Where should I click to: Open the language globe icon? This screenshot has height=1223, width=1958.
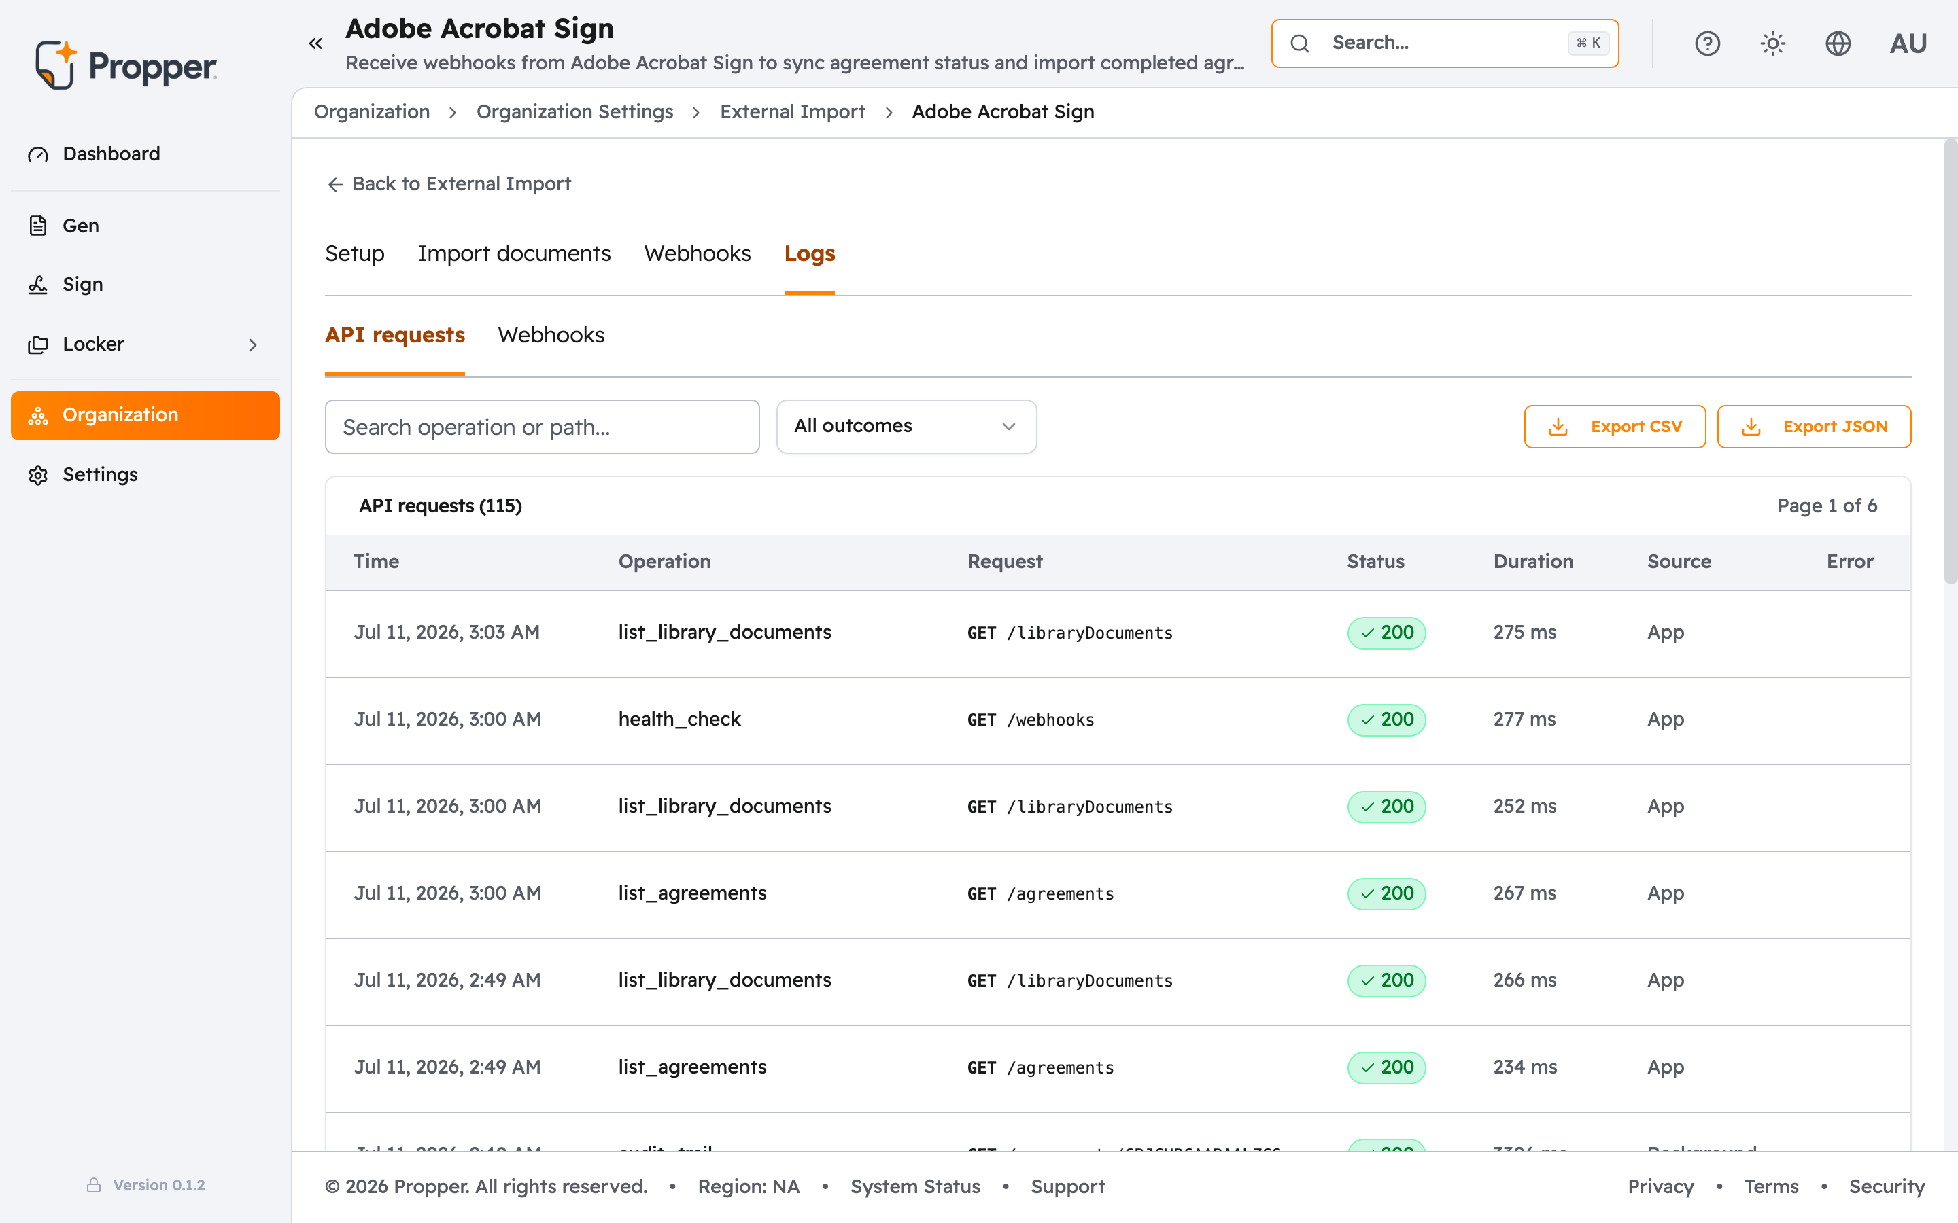click(x=1838, y=43)
